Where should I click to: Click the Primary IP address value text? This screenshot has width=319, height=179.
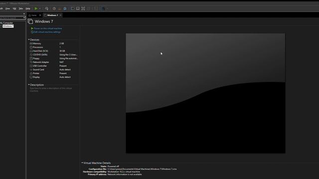[x=125, y=175]
